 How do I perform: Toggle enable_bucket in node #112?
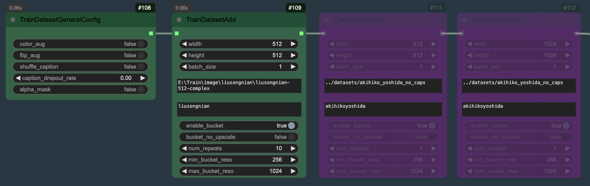click(x=518, y=125)
